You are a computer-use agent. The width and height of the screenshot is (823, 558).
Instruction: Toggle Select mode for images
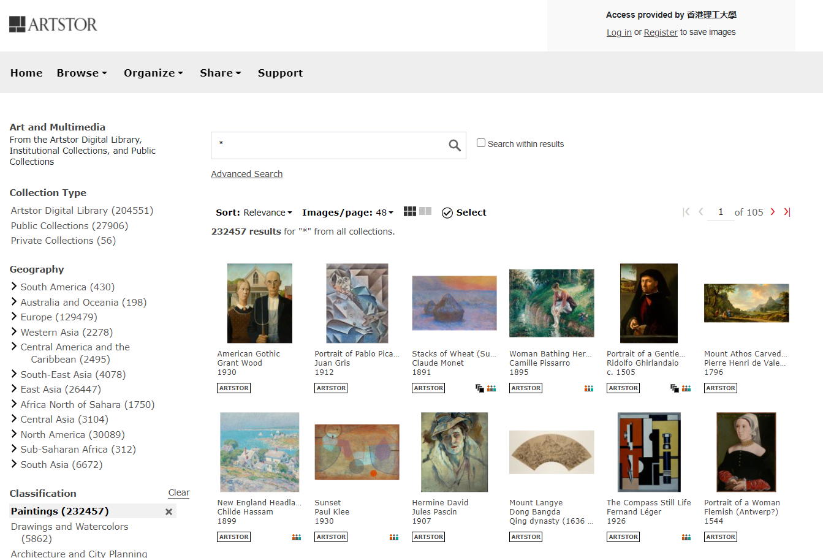[464, 213]
